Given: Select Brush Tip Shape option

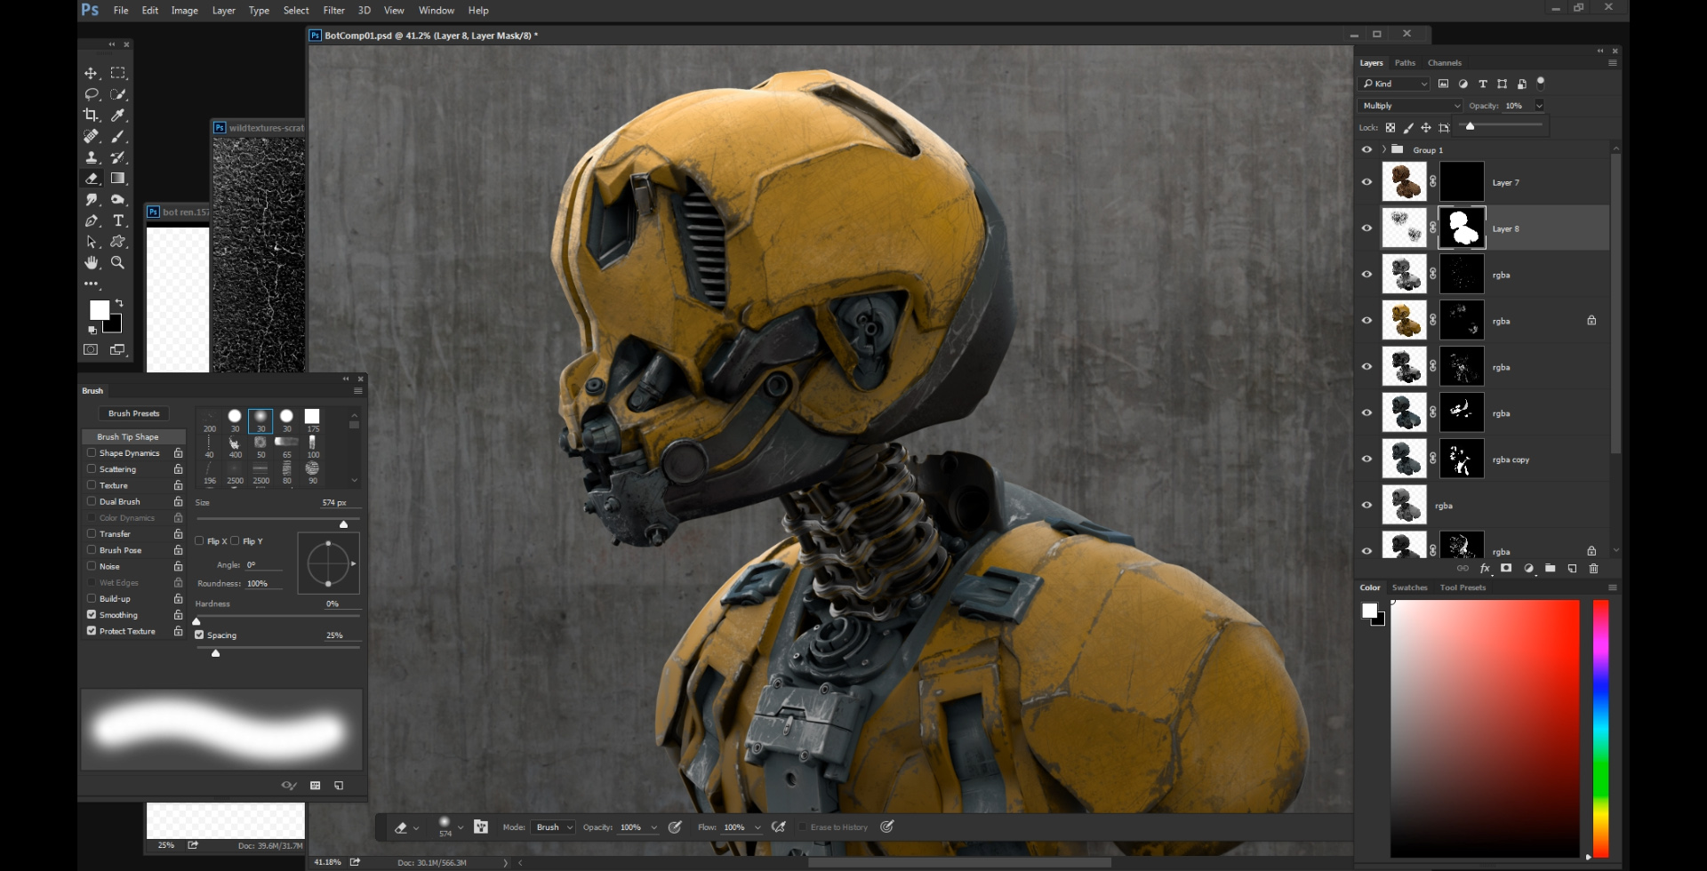Looking at the screenshot, I should (x=133, y=436).
